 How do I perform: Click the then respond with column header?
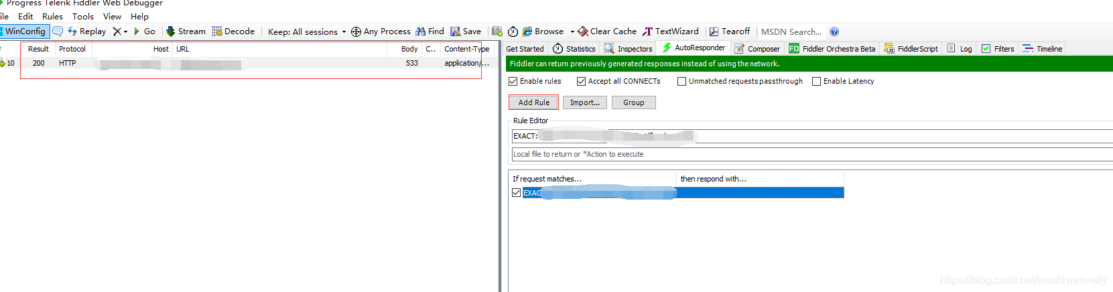point(761,179)
